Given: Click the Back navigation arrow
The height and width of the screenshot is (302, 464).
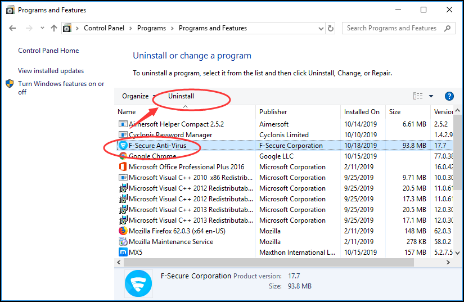Looking at the screenshot, I should click(x=12, y=28).
